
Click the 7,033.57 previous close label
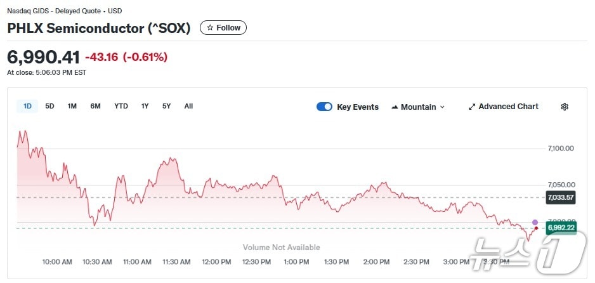(x=561, y=197)
